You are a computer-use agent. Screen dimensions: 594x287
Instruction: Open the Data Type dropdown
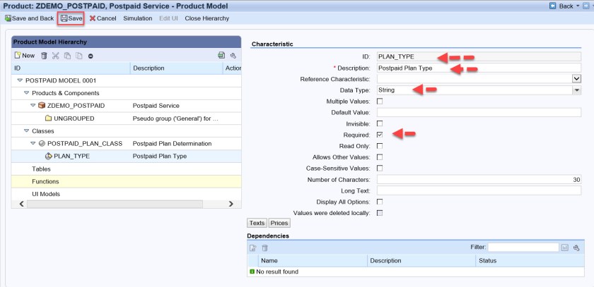pyautogui.click(x=576, y=90)
